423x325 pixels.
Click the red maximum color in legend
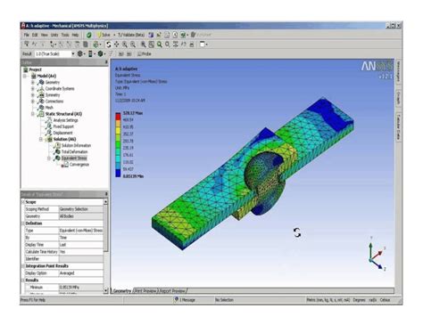pyautogui.click(x=118, y=116)
